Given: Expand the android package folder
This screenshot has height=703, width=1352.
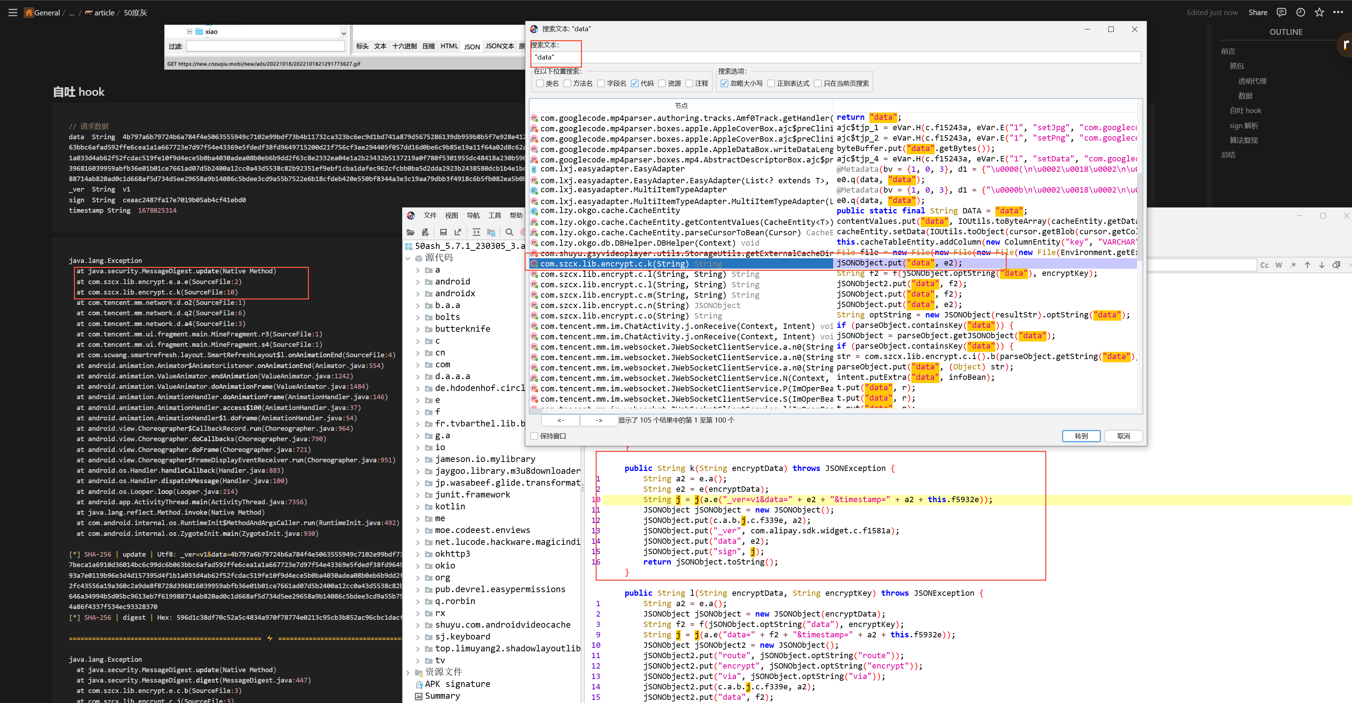Looking at the screenshot, I should 418,282.
